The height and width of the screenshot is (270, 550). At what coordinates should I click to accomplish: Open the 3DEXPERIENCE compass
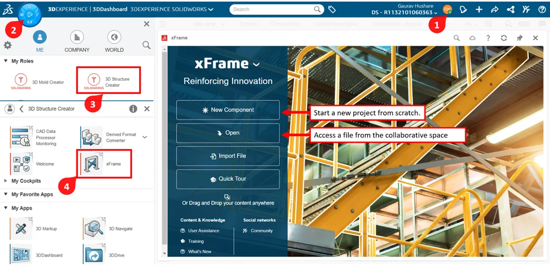[x=30, y=15]
